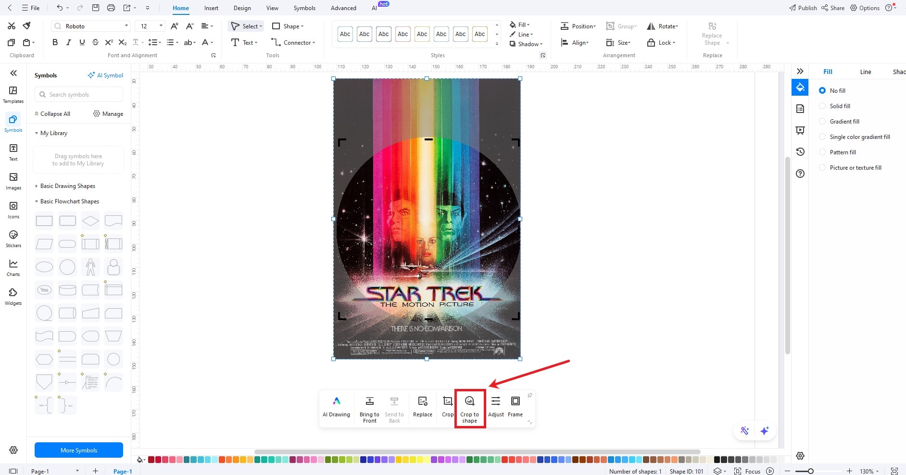Click Collapse All in Symbols panel
The image size is (906, 475).
point(52,113)
